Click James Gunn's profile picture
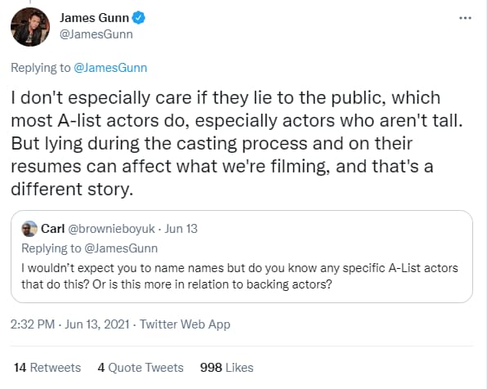 29,27
